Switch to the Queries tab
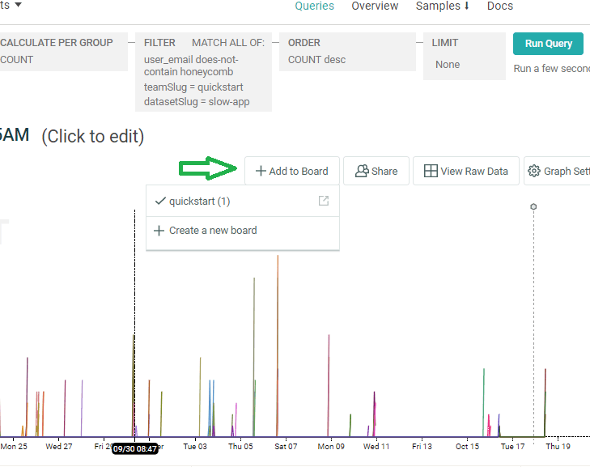 pos(314,6)
